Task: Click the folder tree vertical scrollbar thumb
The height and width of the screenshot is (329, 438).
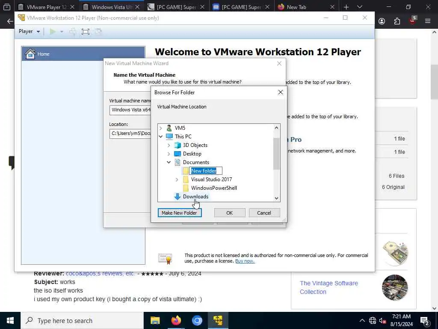Action: (276, 154)
